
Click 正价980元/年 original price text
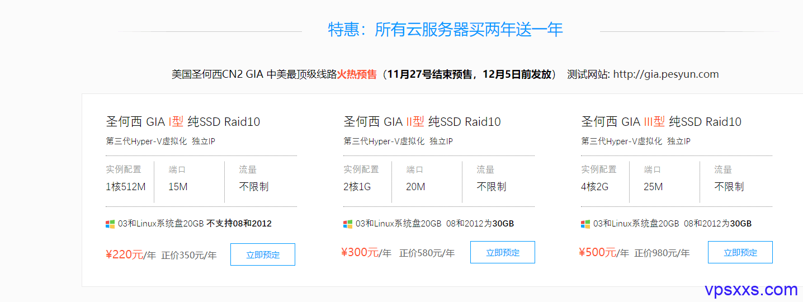coord(662,253)
